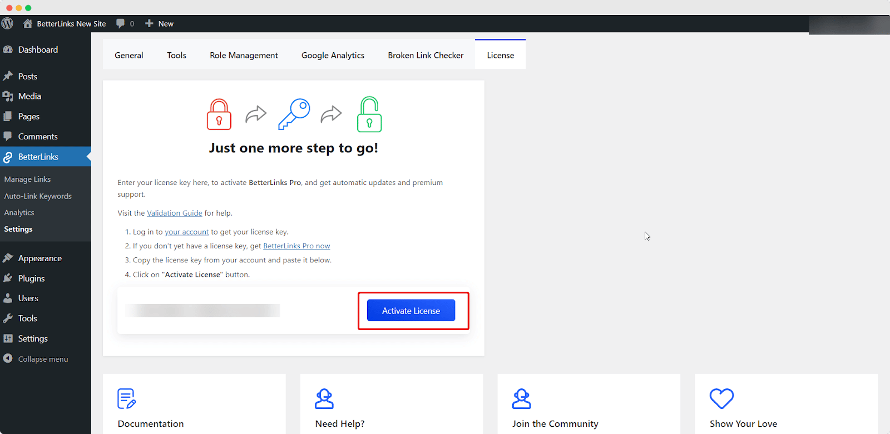The width and height of the screenshot is (890, 434).
Task: Open Posts in sidebar menu
Action: click(28, 76)
